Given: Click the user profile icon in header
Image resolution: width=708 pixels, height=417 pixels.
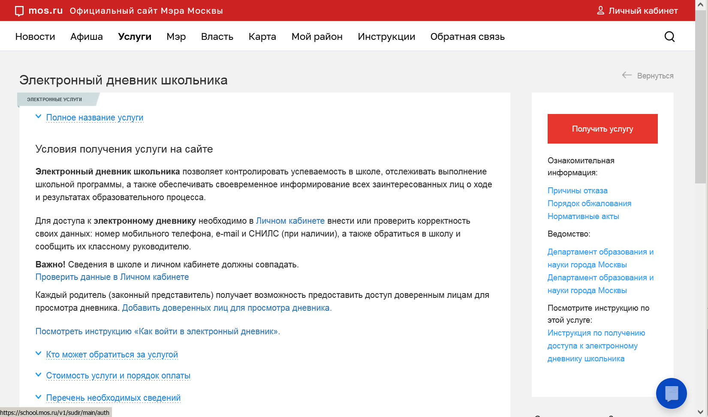Looking at the screenshot, I should pyautogui.click(x=600, y=11).
